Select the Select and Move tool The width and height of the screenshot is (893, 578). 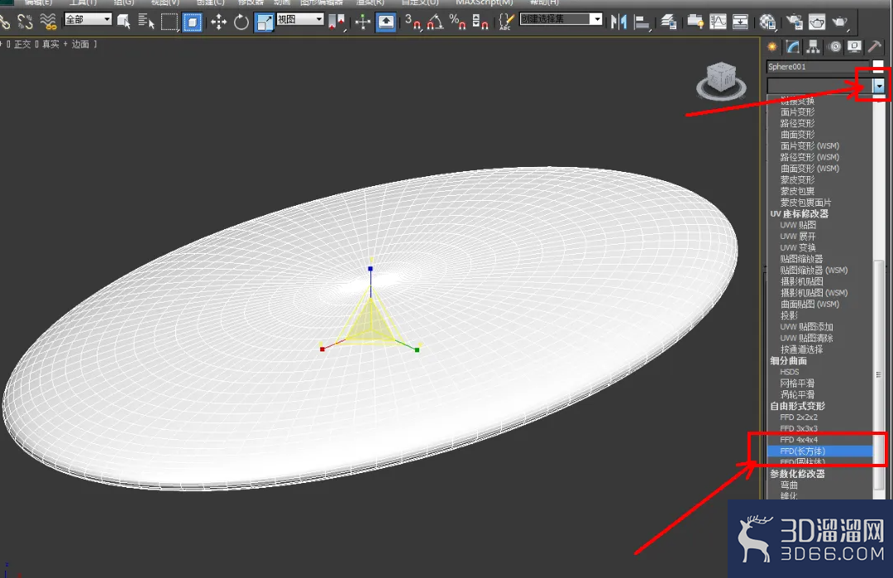tap(218, 22)
